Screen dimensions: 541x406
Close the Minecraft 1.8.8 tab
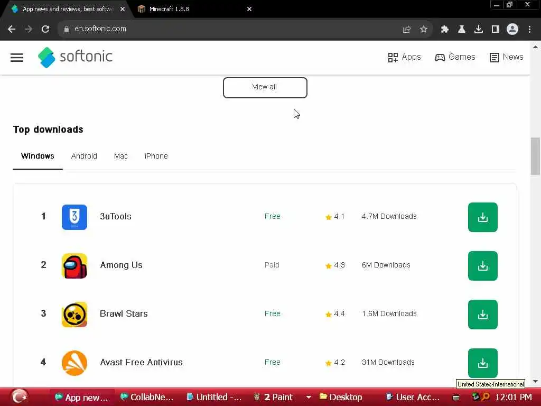coord(249,10)
